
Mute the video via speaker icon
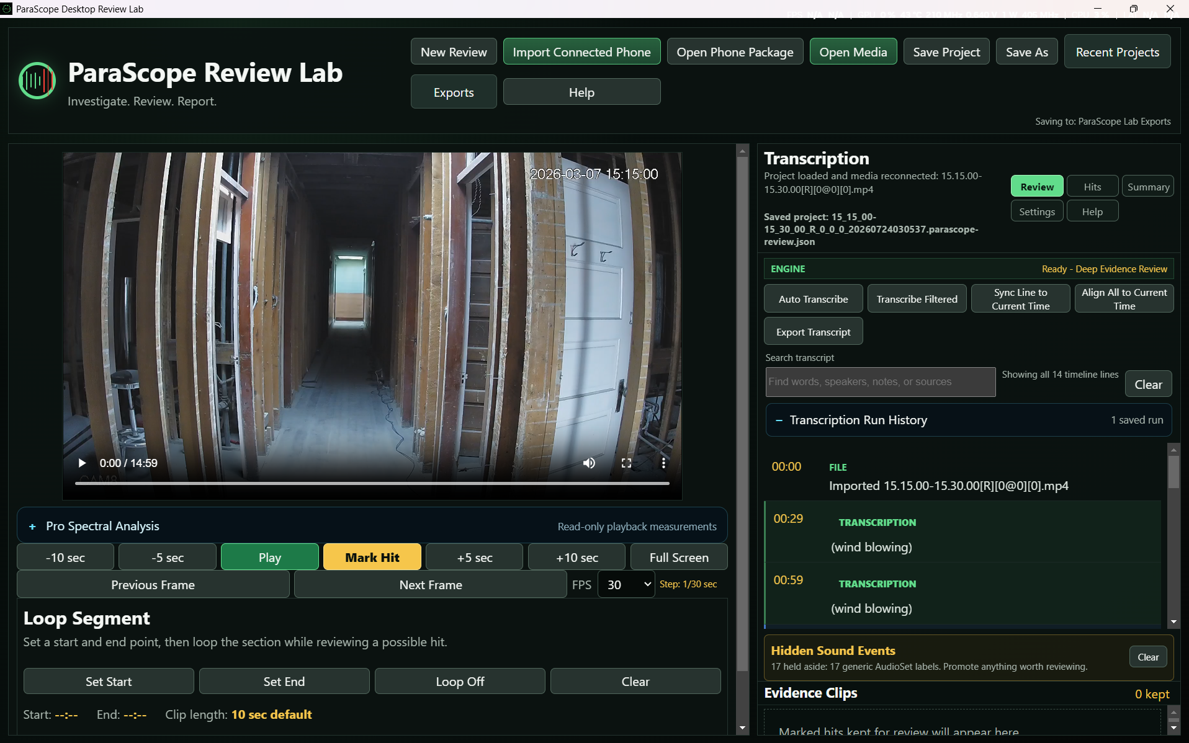pos(589,463)
